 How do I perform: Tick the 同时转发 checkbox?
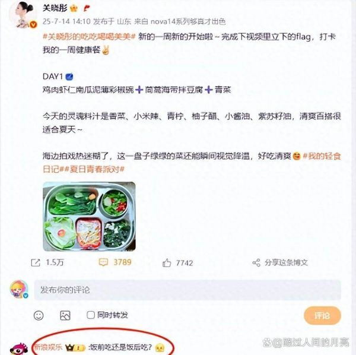[91, 315]
